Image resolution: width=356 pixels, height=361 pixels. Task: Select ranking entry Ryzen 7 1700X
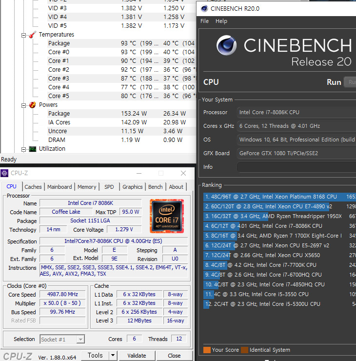(x=279, y=236)
